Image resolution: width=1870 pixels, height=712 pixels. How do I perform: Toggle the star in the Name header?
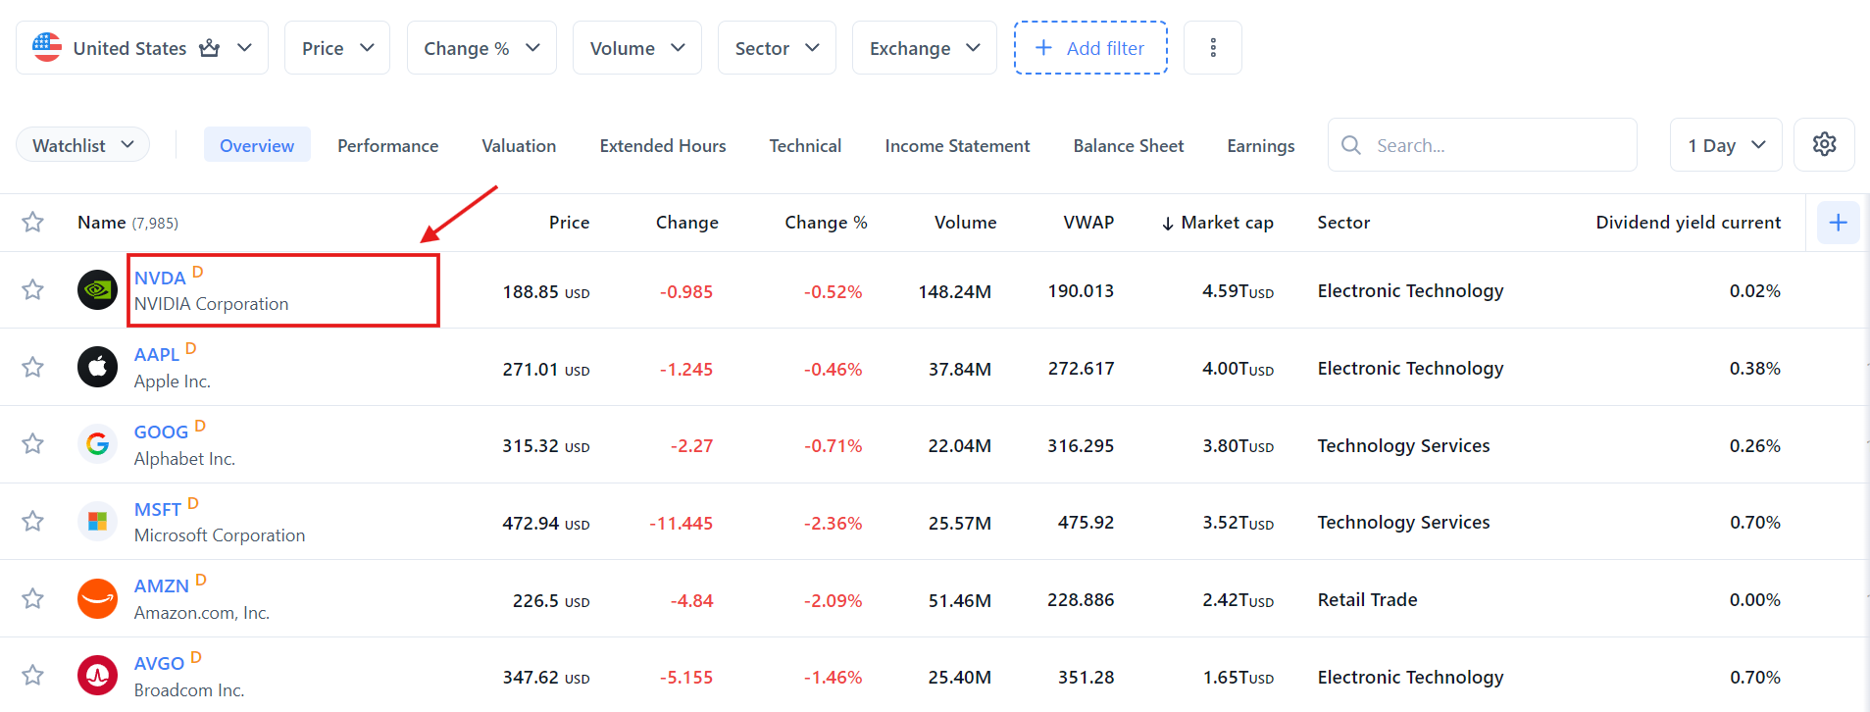[x=33, y=223]
